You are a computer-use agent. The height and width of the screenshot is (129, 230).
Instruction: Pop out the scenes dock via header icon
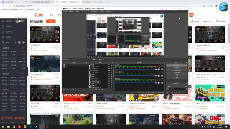(87, 63)
